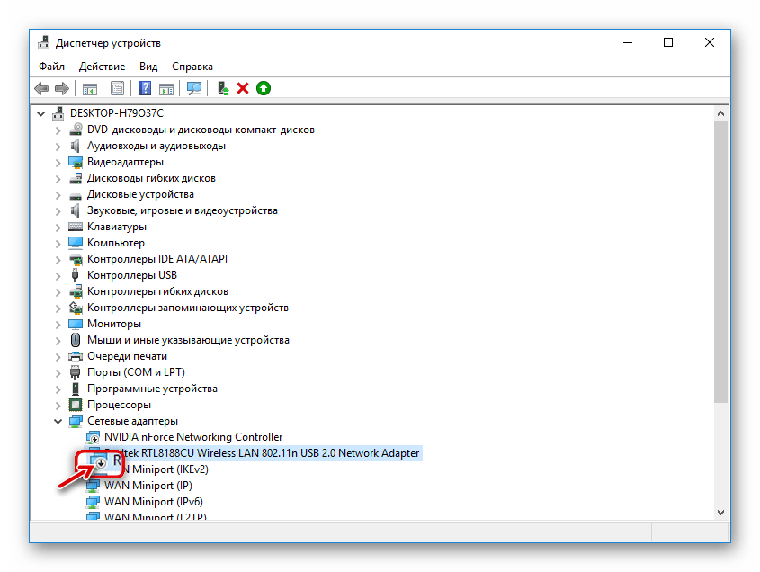Screen dimensions: 760x572
Task: Open the Справка menu
Action: [192, 67]
